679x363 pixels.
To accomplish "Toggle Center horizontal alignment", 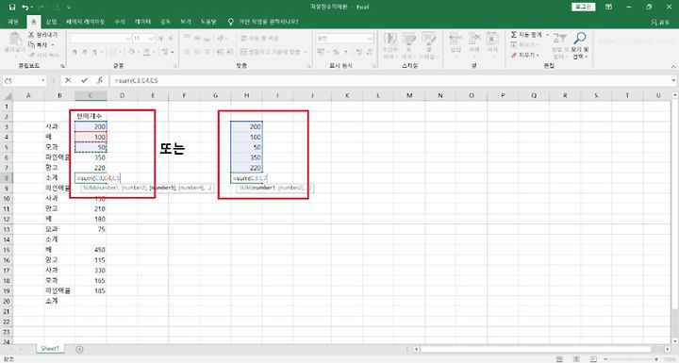I will (197, 52).
